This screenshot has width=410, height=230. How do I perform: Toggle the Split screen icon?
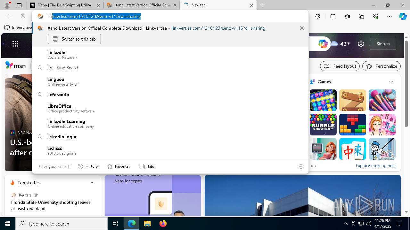click(333, 16)
